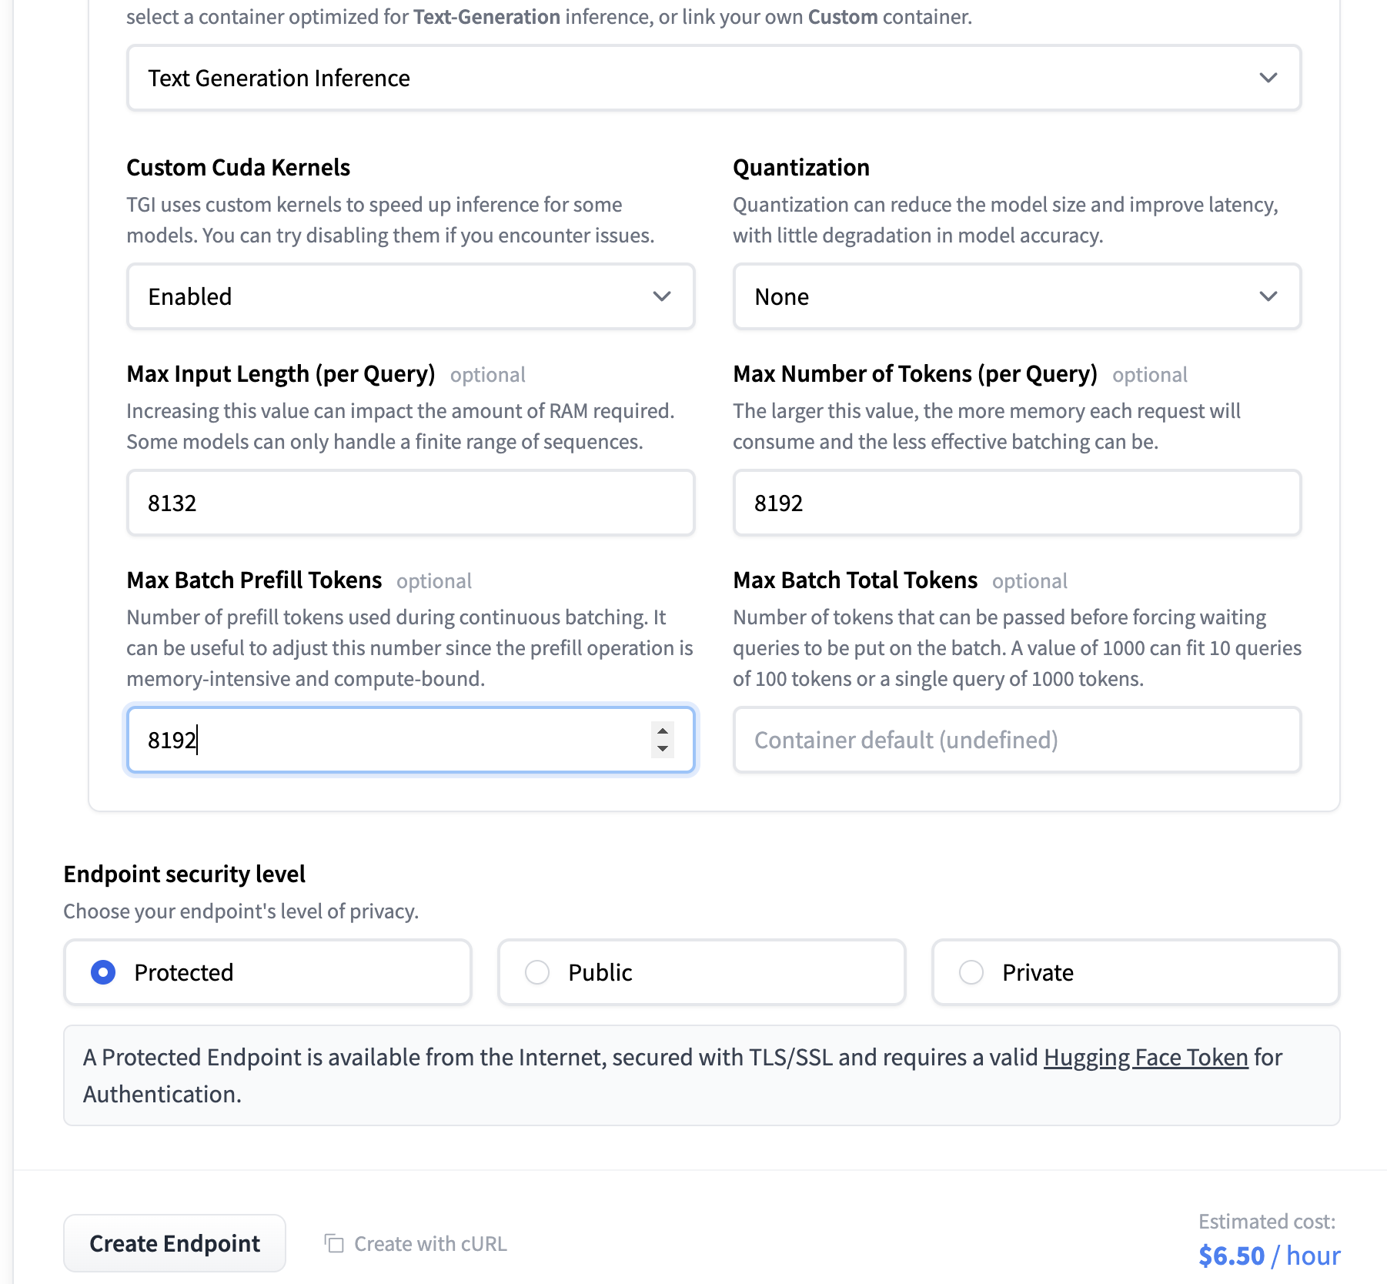1387x1284 pixels.
Task: Click the chevron arrow on Cuda Kernels selector
Action: [662, 296]
